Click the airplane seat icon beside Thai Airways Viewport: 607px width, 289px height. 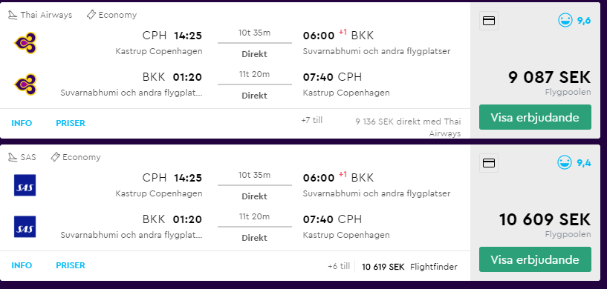(13, 15)
